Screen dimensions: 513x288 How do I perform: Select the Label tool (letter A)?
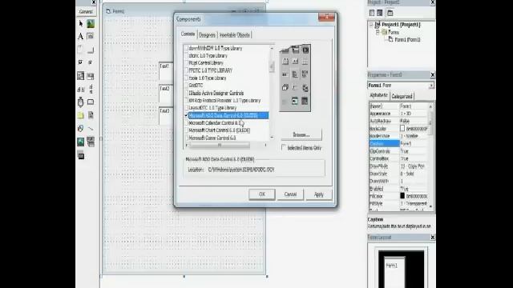click(x=80, y=36)
